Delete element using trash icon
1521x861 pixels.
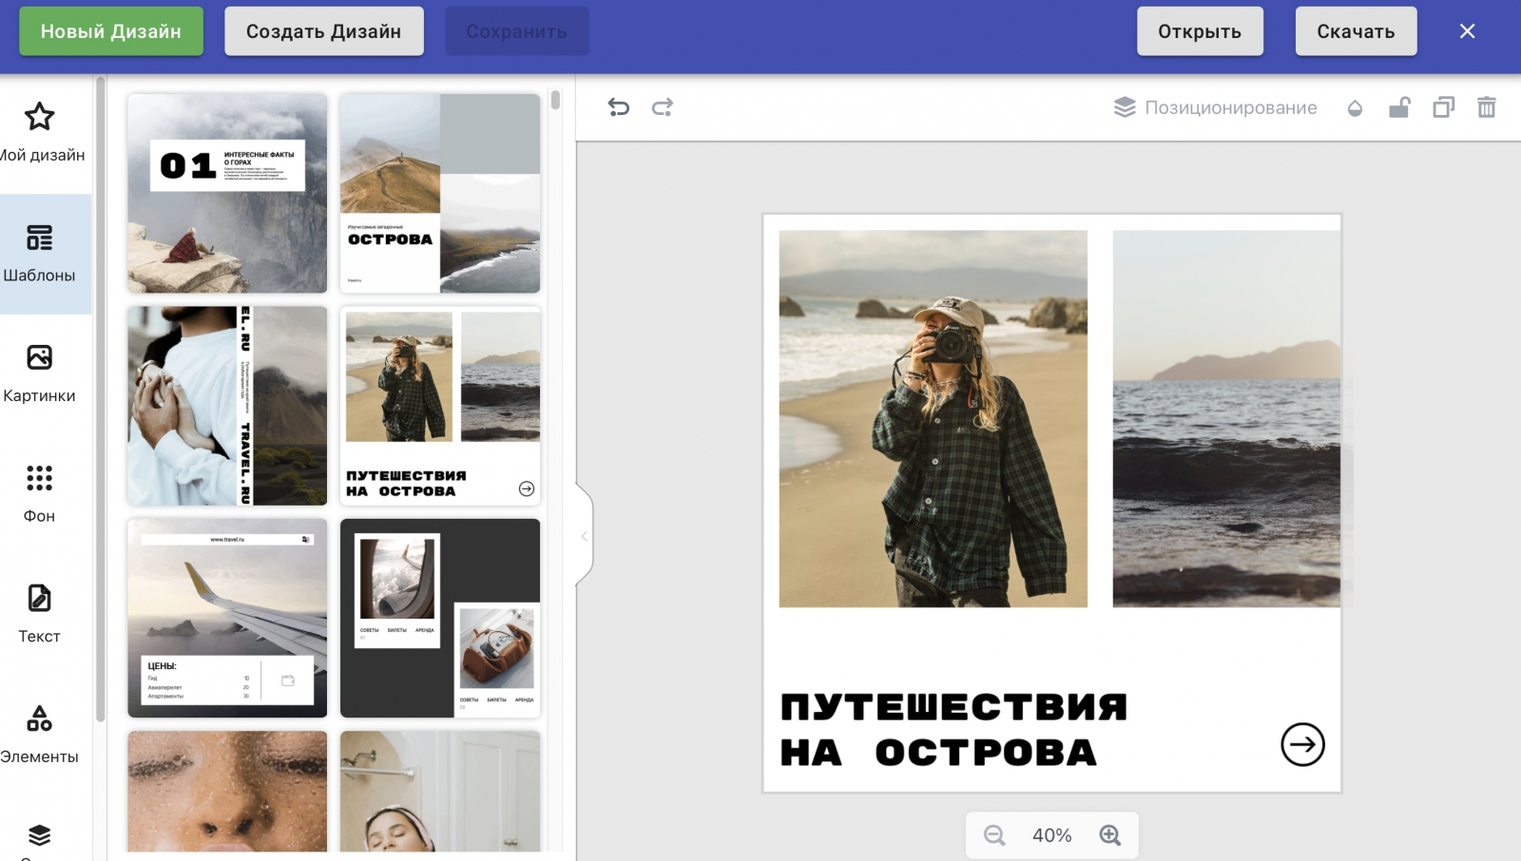point(1487,107)
